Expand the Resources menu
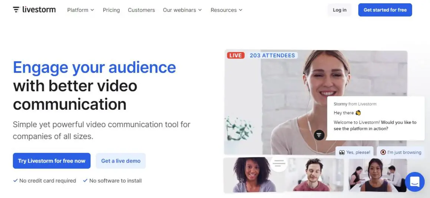This screenshot has width=430, height=198. (x=226, y=10)
